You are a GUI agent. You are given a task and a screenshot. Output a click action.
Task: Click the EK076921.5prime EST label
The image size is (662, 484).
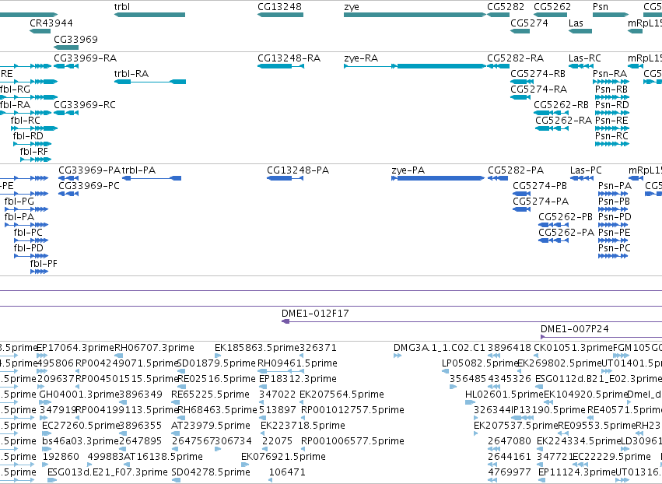(283, 457)
